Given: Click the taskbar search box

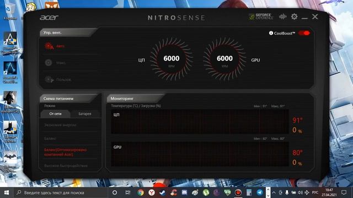Looking at the screenshot, I should click(61, 193).
